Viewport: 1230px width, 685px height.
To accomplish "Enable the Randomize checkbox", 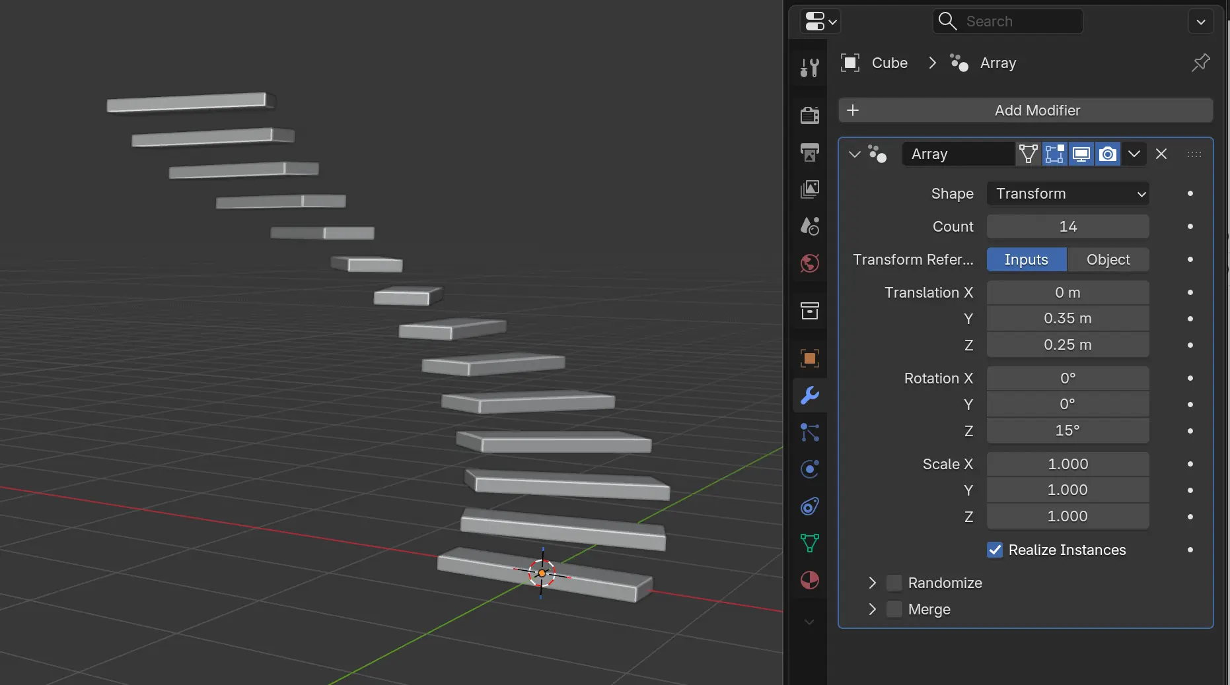I will click(x=894, y=583).
